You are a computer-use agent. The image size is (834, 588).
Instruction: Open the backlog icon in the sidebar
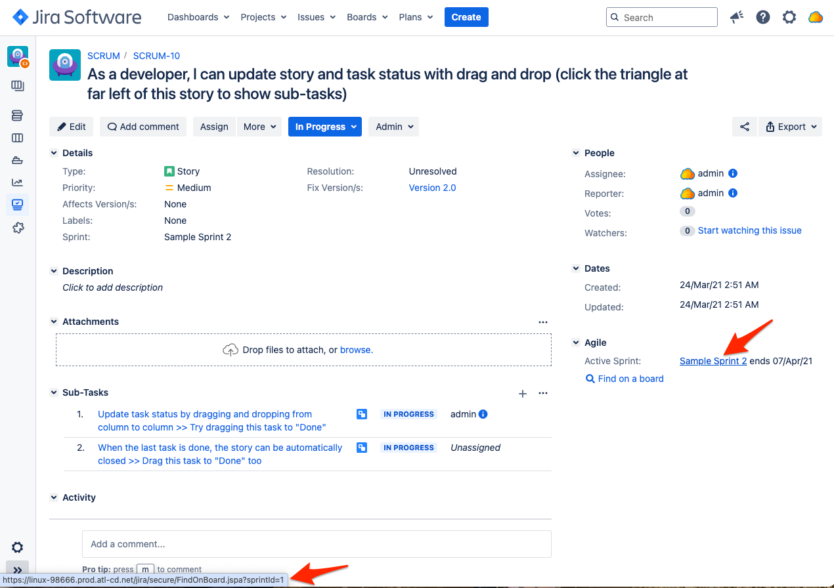click(x=18, y=115)
